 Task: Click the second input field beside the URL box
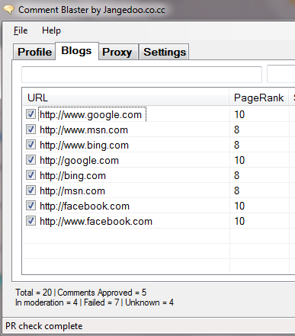(281, 74)
